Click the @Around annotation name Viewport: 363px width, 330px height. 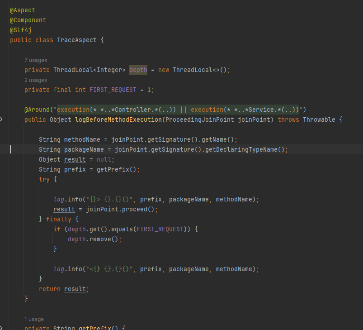(37, 110)
